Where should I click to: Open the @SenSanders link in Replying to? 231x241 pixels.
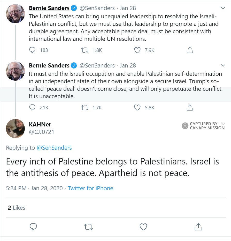pyautogui.click(x=54, y=148)
